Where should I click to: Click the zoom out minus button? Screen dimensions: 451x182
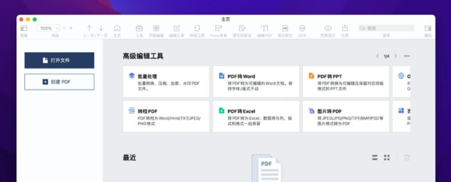64,28
